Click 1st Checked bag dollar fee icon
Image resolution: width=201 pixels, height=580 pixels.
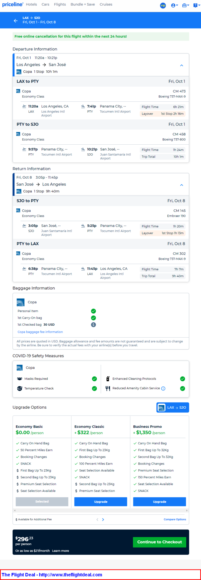pos(93,325)
